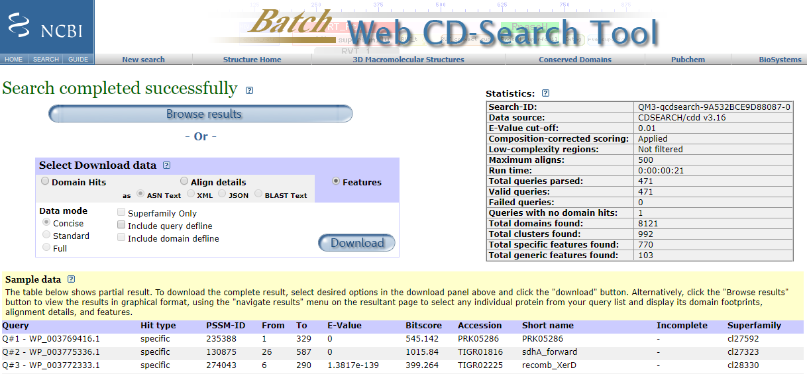Click Total specific features found value 770
Image resolution: width=807 pixels, height=374 pixels.
click(645, 245)
